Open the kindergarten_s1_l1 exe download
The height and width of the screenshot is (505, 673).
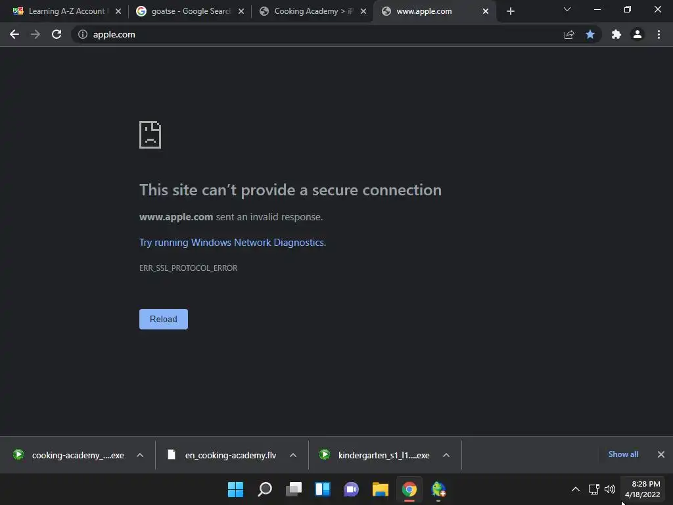coord(375,455)
